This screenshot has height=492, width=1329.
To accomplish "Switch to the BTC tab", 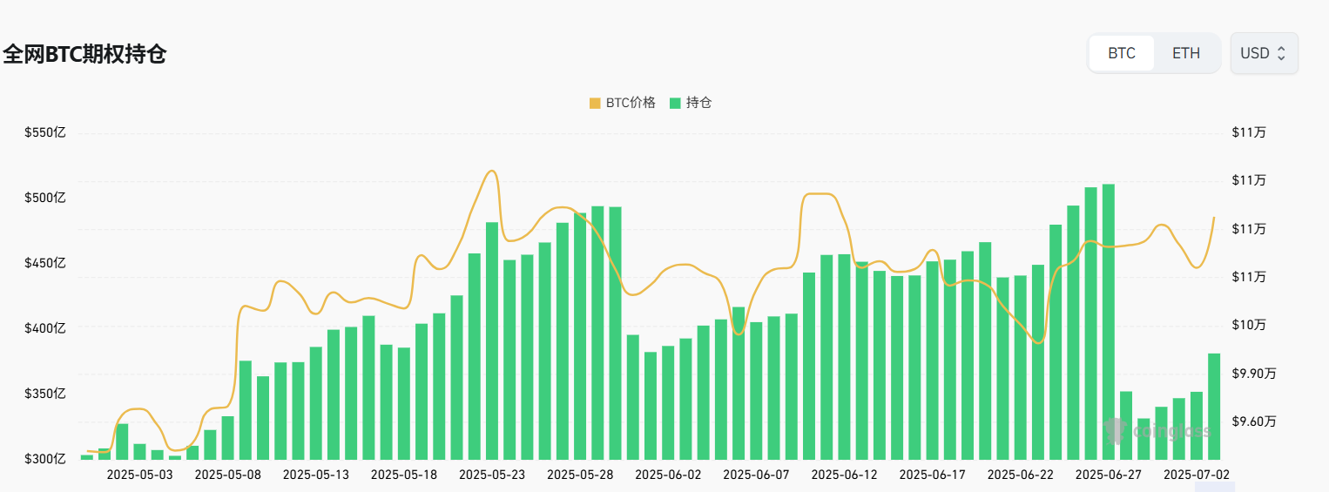I will (1122, 53).
